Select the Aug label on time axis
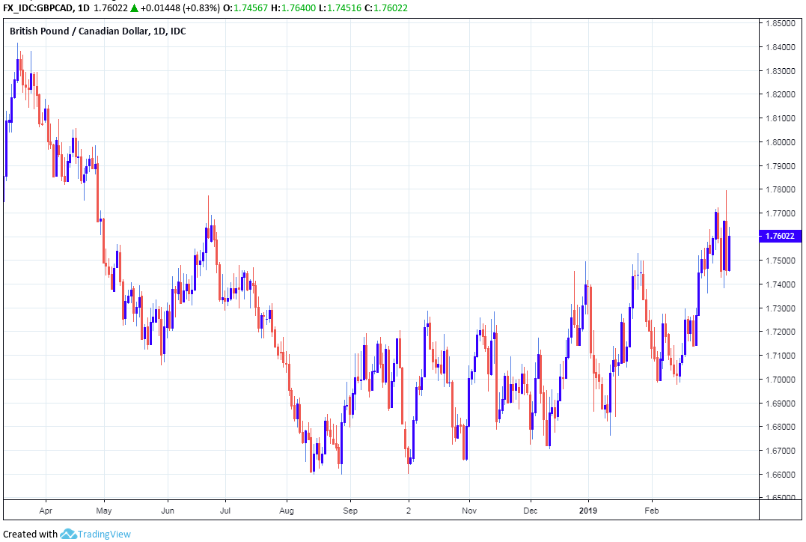 (285, 511)
